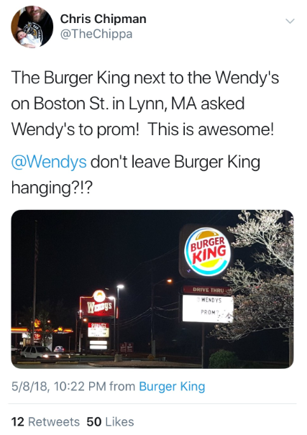Click the Burger King source link
Viewport: 307px width, 435px height.
tap(172, 386)
